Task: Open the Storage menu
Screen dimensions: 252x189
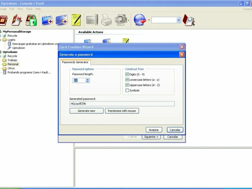Action: (x=3, y=9)
